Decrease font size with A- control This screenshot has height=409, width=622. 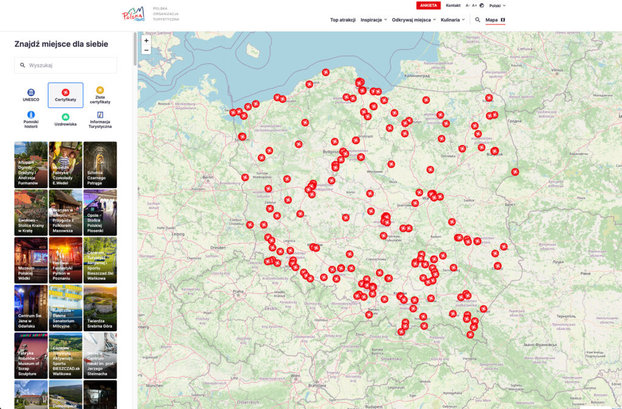coord(468,5)
